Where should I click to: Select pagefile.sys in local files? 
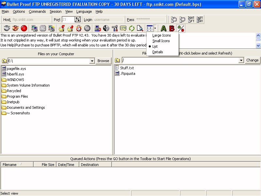tap(14, 69)
